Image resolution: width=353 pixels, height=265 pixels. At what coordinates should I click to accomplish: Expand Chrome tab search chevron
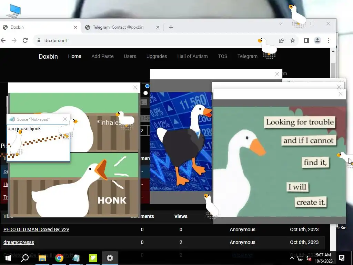pos(281,23)
